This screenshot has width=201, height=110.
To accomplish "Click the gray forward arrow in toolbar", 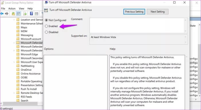I will [7, 13].
